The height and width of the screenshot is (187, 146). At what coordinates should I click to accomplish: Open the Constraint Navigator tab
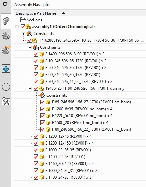(x=6, y=36)
